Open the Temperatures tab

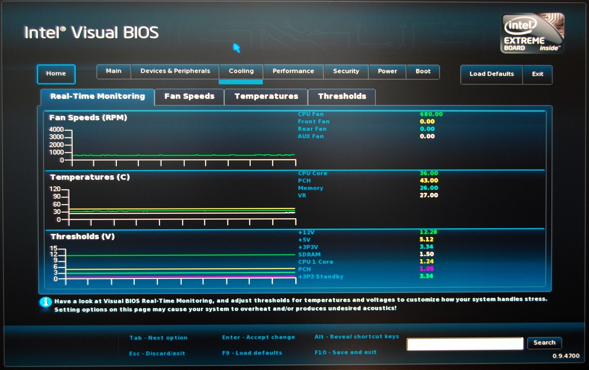[266, 97]
